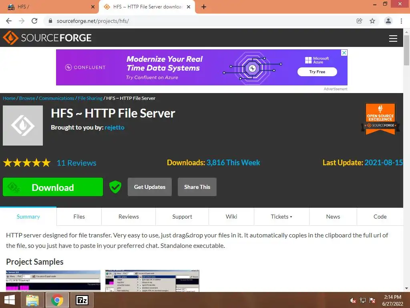Image resolution: width=410 pixels, height=308 pixels.
Task: Open the News tab
Action: tap(333, 217)
